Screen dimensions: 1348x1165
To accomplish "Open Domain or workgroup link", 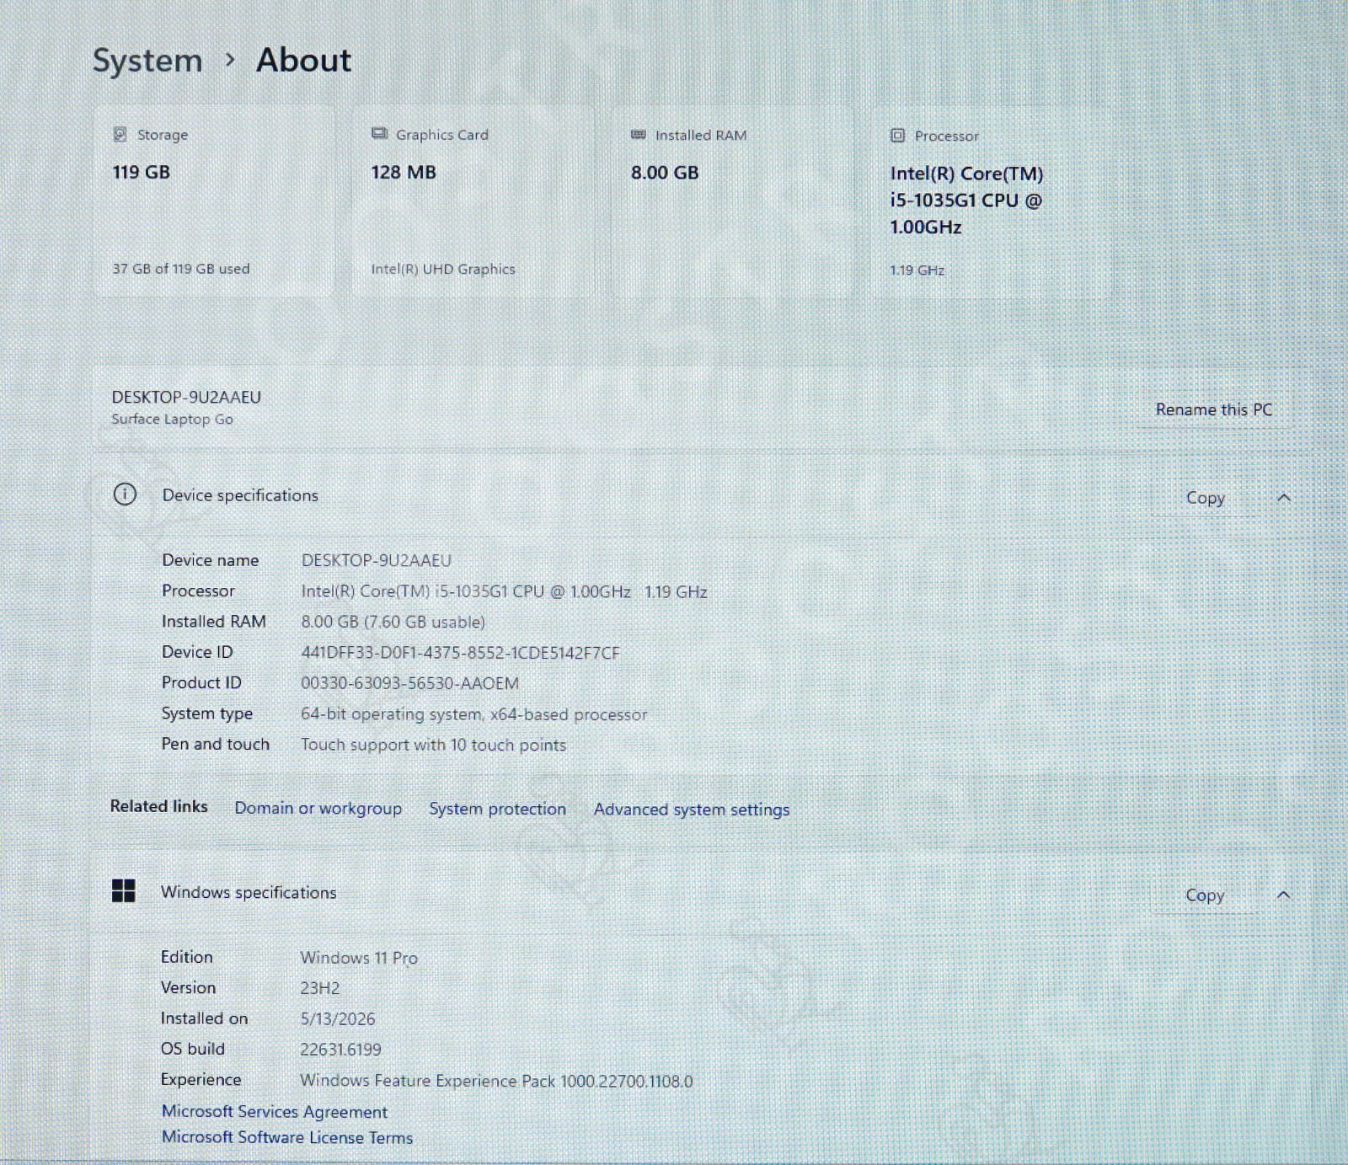I will point(318,808).
